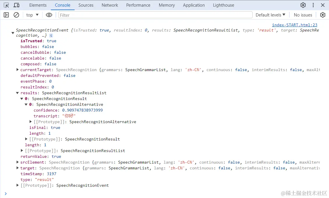This screenshot has width=329, height=198.
Task: Open the Performance tab
Action: click(138, 5)
